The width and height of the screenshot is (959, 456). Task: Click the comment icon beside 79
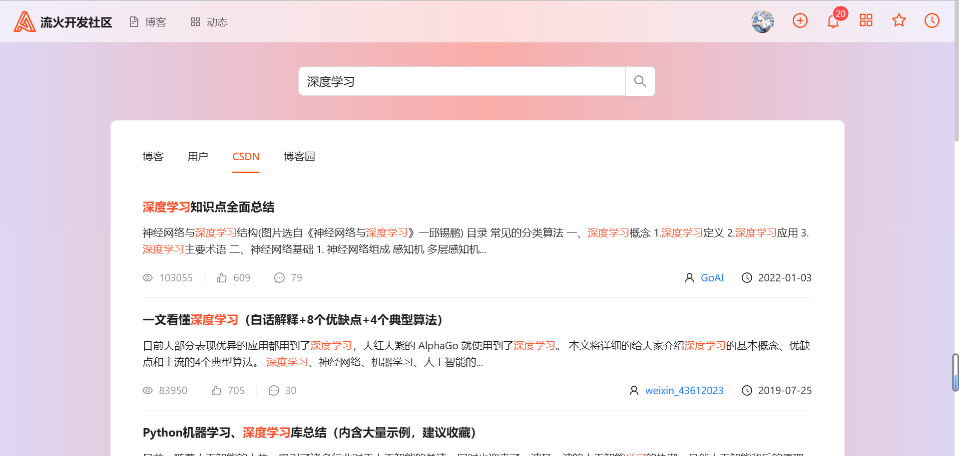pyautogui.click(x=279, y=278)
